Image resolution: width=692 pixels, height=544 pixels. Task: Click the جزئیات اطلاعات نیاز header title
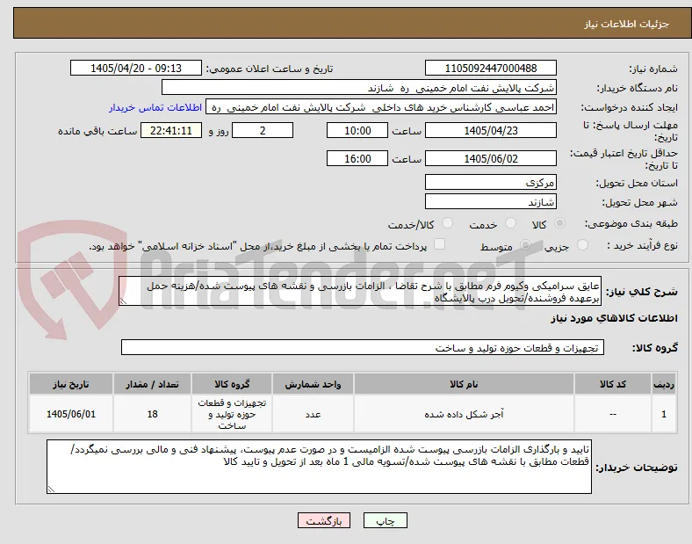tap(627, 24)
